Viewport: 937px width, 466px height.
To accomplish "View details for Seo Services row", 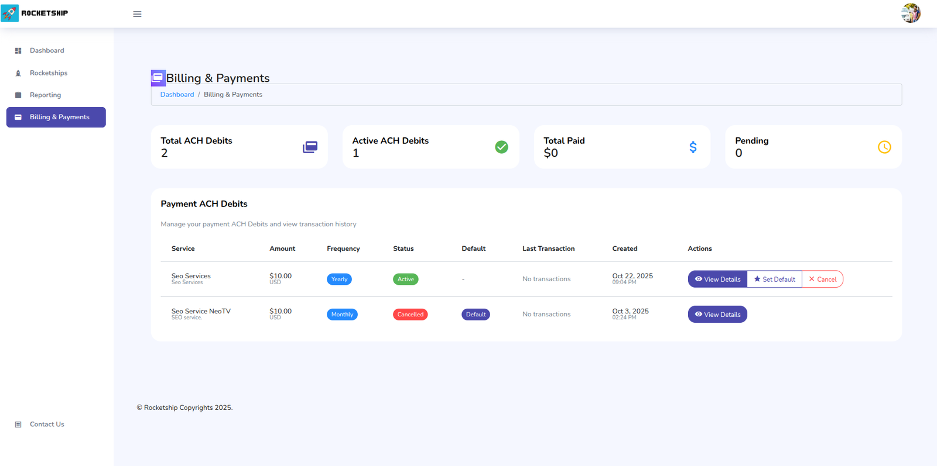I will [717, 279].
